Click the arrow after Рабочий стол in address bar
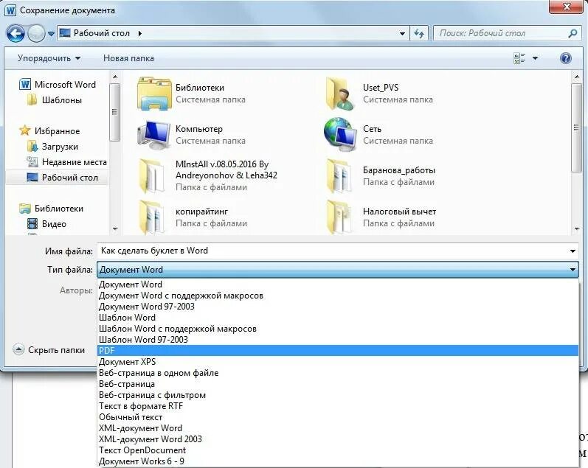 pyautogui.click(x=140, y=33)
